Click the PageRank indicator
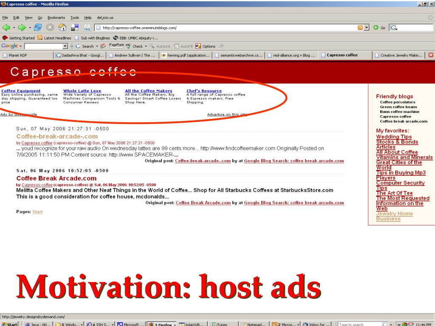 [116, 45]
